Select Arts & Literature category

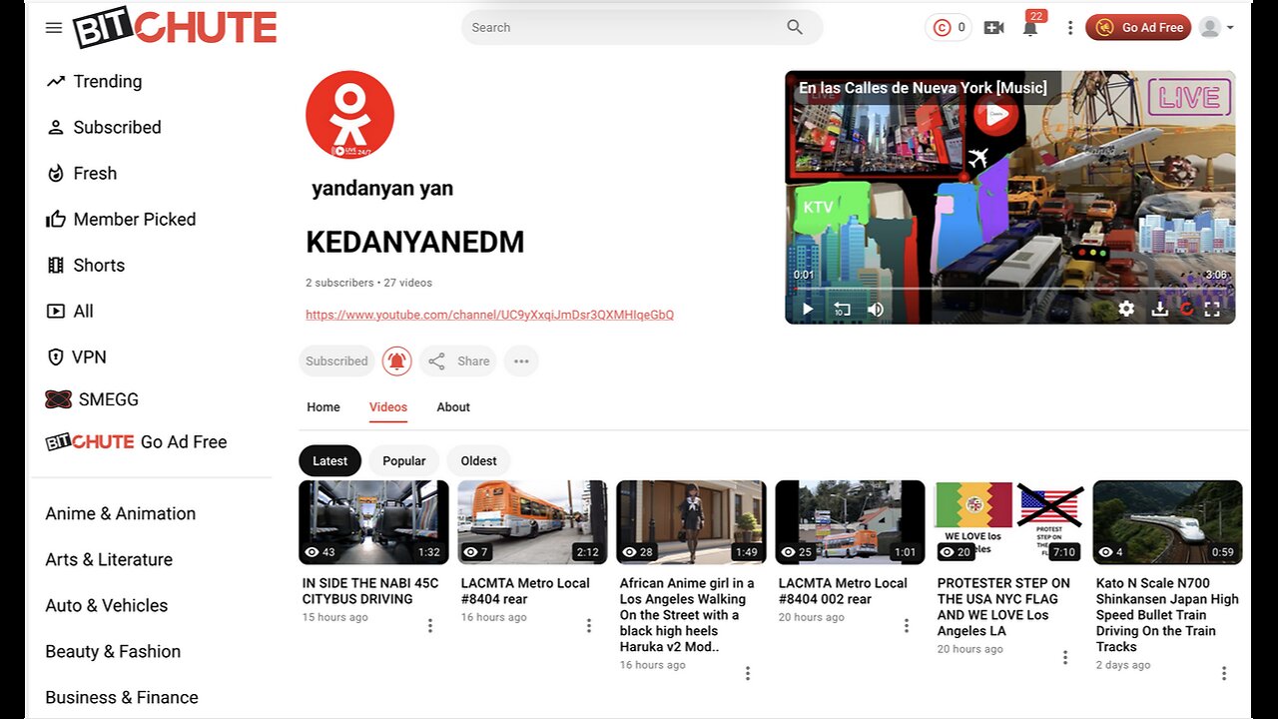[x=109, y=560]
